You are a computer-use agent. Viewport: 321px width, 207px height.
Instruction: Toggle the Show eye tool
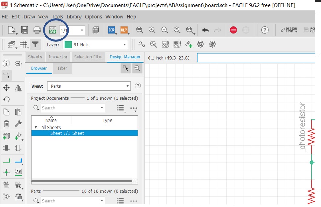point(18,64)
